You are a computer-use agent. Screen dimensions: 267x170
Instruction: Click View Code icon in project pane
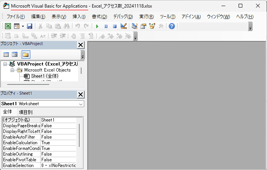coord(6,55)
